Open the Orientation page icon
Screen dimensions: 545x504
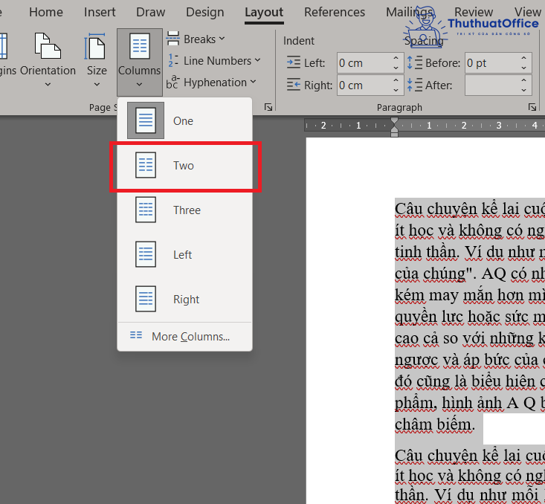tap(48, 46)
